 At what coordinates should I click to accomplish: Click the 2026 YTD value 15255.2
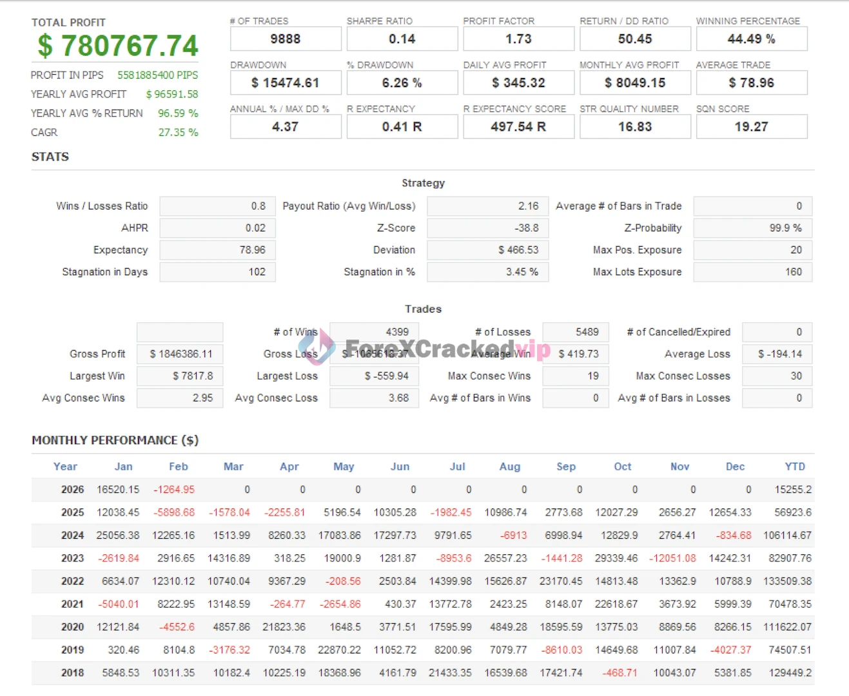[x=793, y=490]
